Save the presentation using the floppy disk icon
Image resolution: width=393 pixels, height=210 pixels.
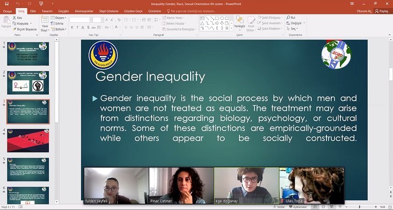coord(6,4)
